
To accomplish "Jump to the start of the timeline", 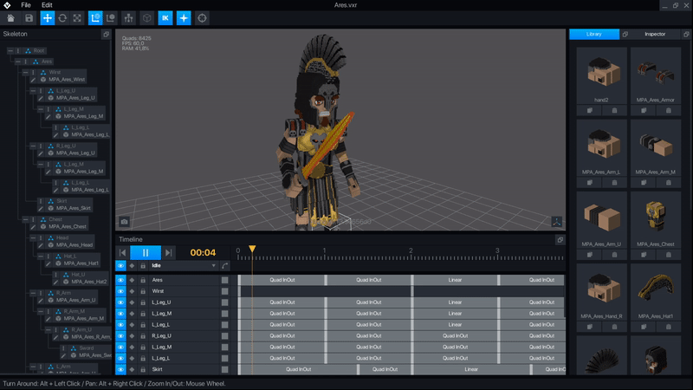I will (122, 252).
